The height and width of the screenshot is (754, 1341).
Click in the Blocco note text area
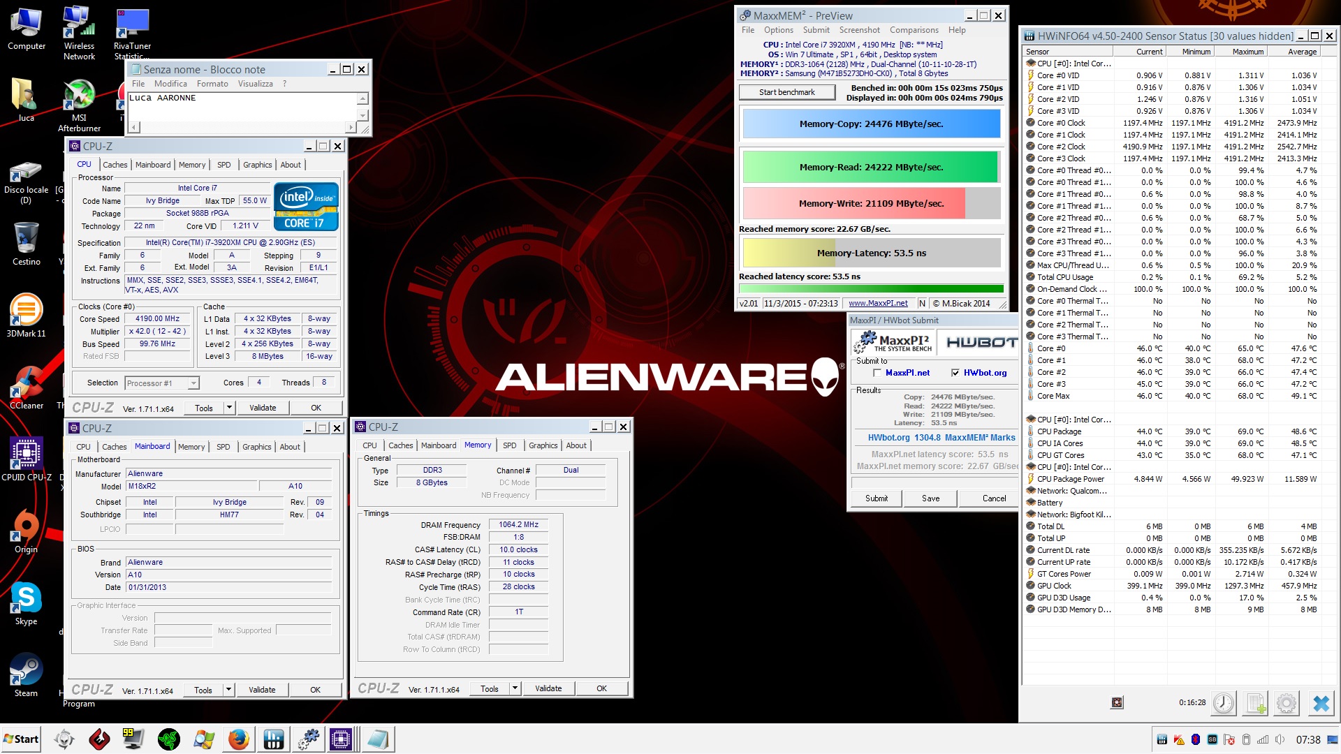pyautogui.click(x=242, y=107)
